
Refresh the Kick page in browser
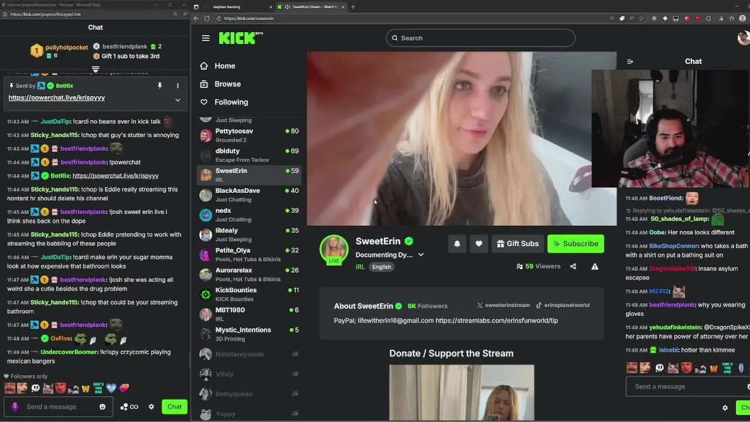point(207,18)
